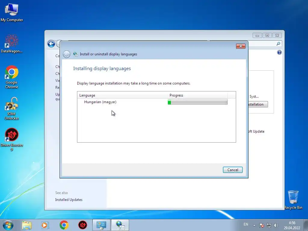The image size is (308, 231).
Task: Open network status tray icon
Action: 269,225
